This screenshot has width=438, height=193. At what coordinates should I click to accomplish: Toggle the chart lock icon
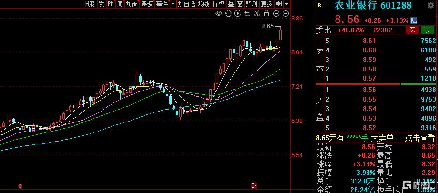[266, 13]
